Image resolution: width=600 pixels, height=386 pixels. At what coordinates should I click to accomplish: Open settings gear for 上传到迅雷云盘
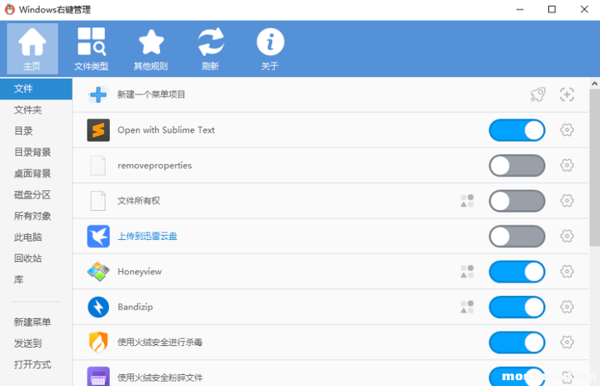tap(567, 236)
